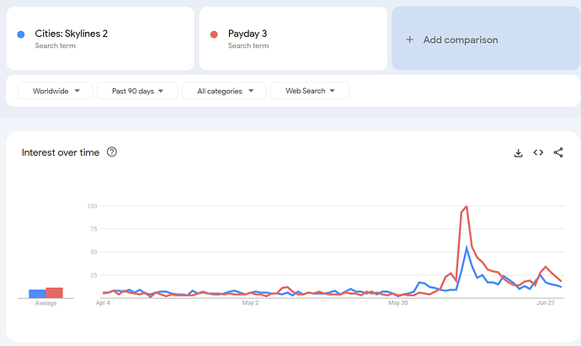Click the Add comparison text label
The height and width of the screenshot is (346, 581).
click(461, 40)
